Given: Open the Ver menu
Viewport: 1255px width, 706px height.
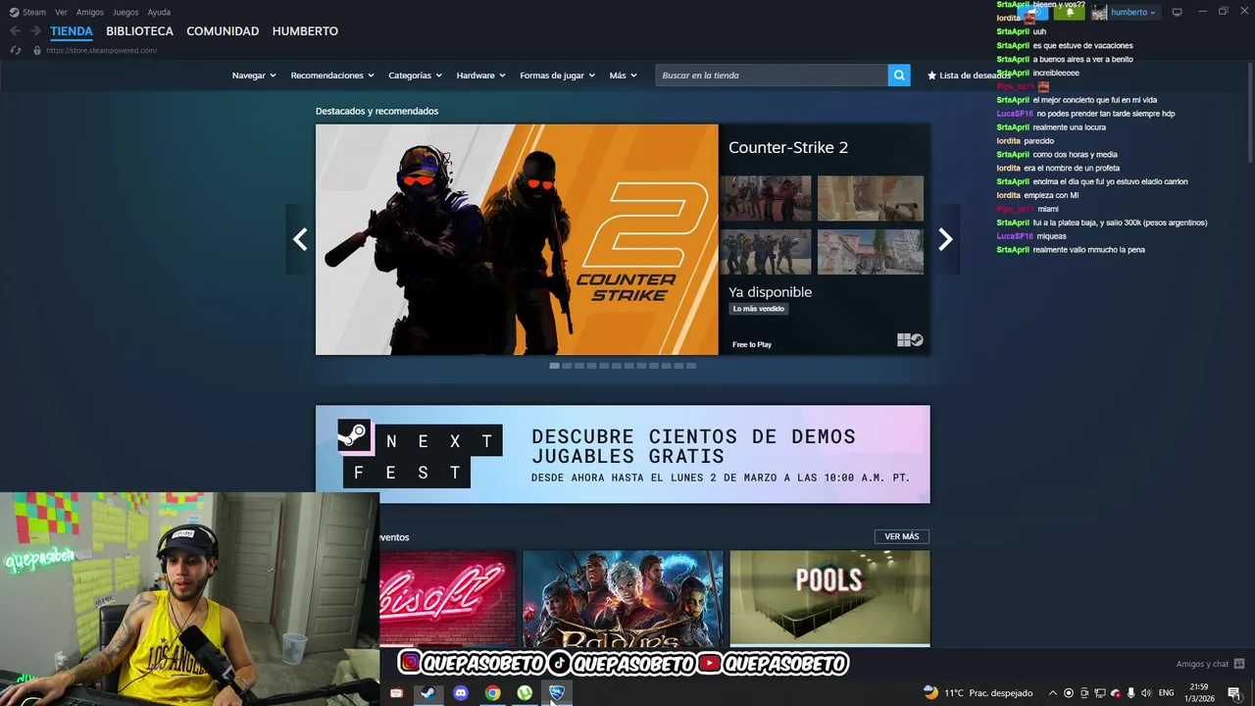Looking at the screenshot, I should (61, 12).
